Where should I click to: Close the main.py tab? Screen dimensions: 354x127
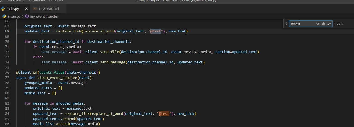(x=26, y=9)
